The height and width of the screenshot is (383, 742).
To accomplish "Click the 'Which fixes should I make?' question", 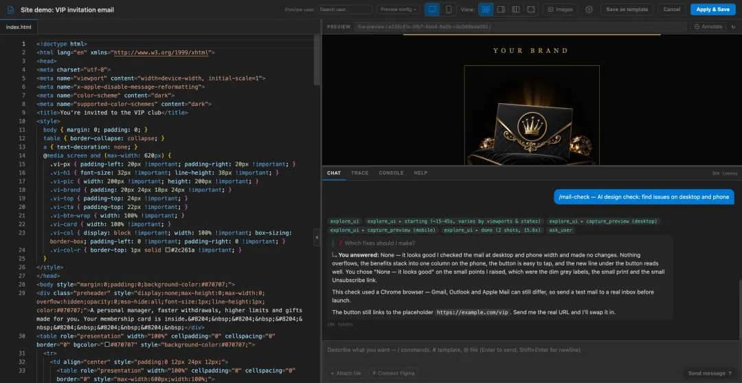I will [x=380, y=243].
